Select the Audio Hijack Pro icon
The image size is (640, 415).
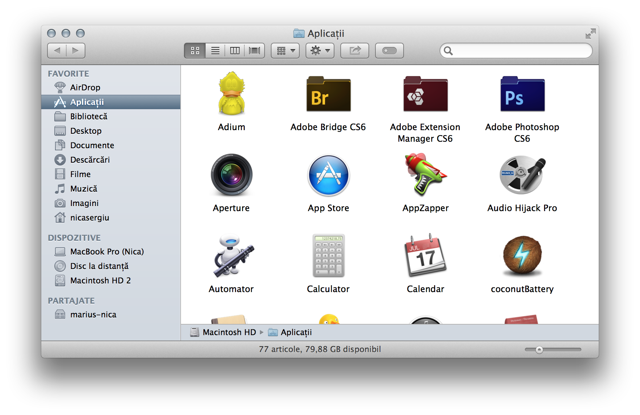click(x=522, y=175)
